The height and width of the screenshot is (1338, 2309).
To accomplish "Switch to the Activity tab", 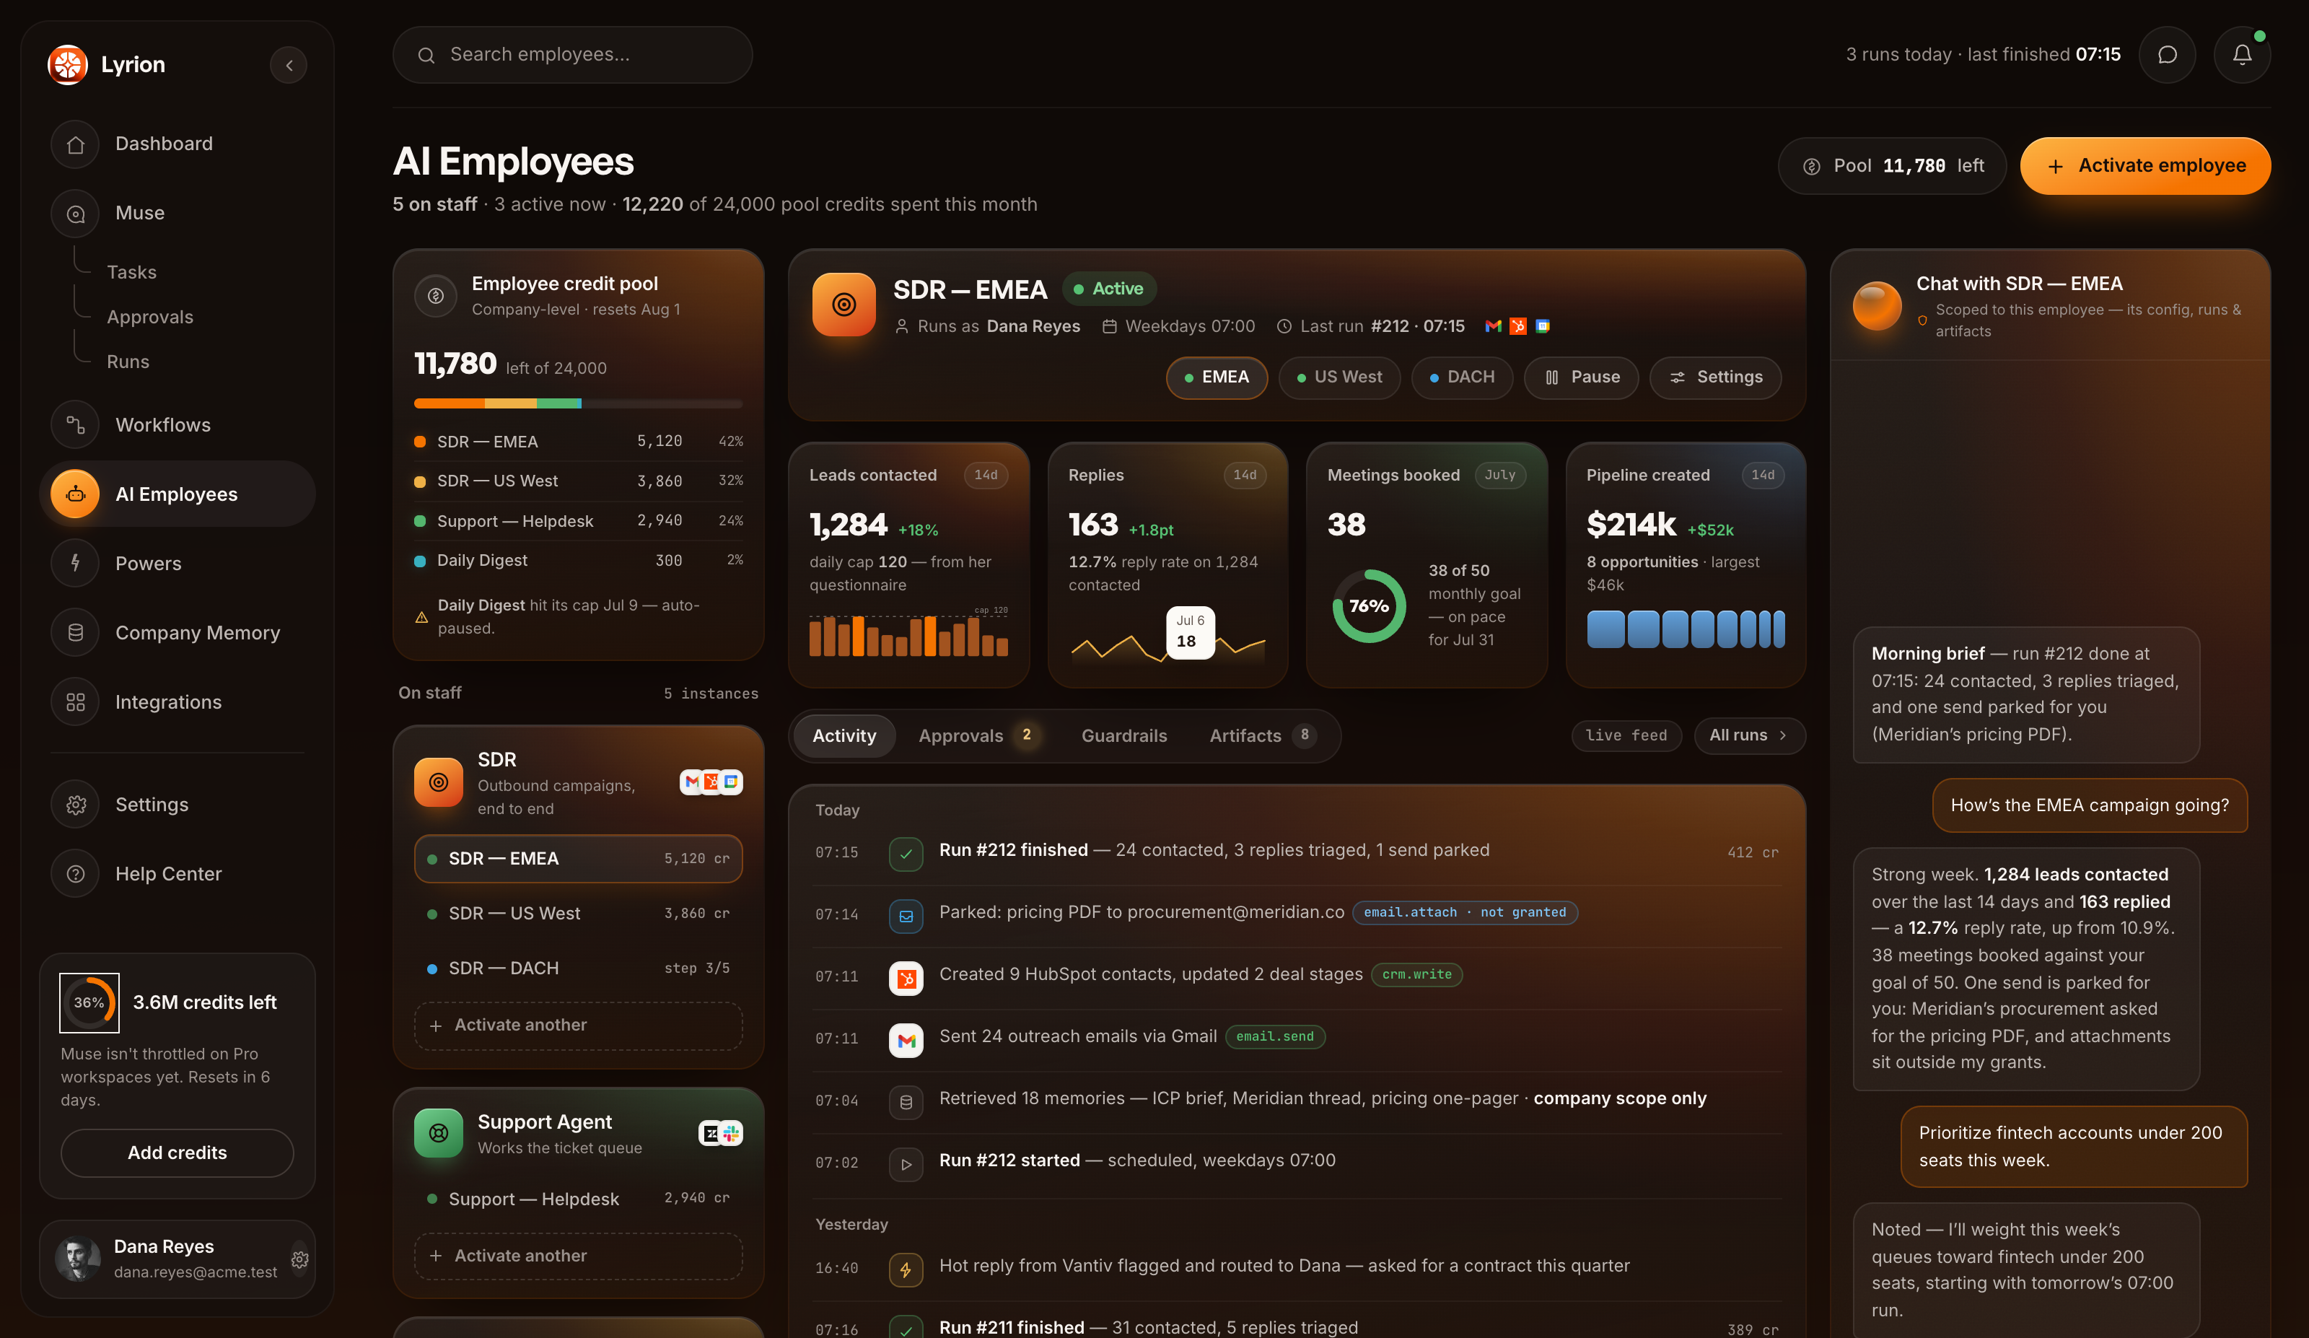I will (844, 736).
